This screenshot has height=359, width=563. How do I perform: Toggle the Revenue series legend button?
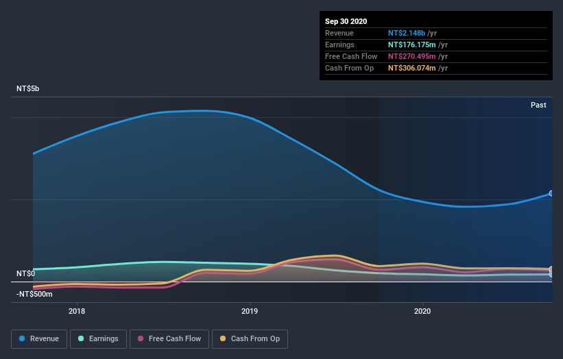pos(39,339)
